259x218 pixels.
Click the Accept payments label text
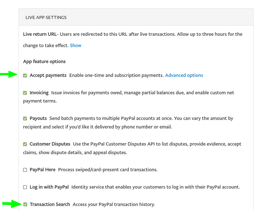48,75
